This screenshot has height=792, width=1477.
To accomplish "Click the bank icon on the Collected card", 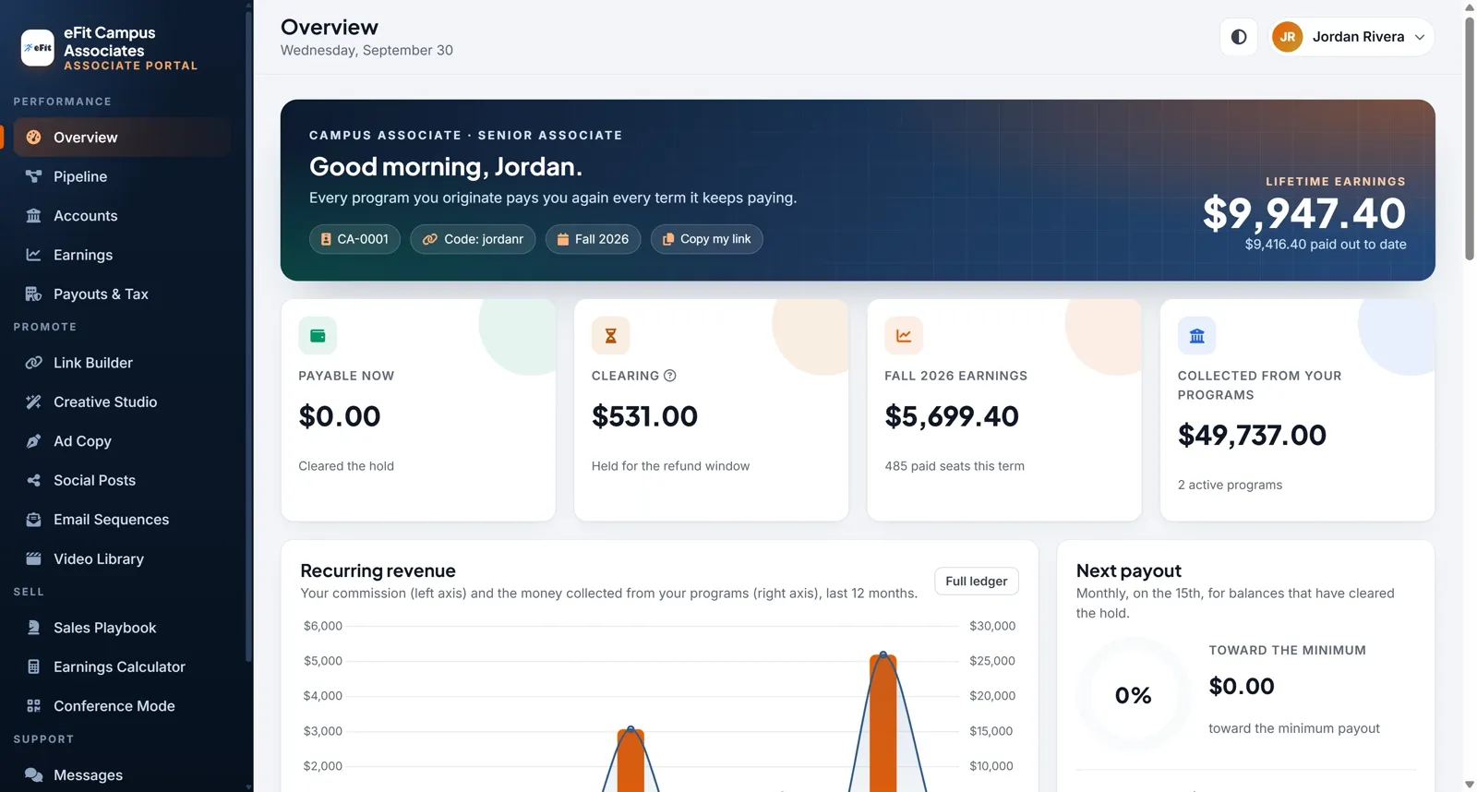I will coord(1196,336).
